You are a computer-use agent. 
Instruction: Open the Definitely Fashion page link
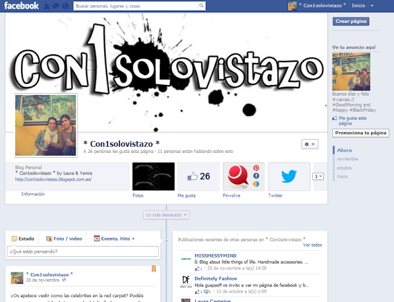215,279
